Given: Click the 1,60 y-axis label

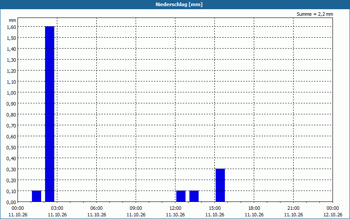Looking at the screenshot, I should point(11,27).
